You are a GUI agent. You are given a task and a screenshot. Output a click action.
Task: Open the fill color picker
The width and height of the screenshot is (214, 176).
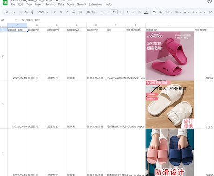coord(154,12)
